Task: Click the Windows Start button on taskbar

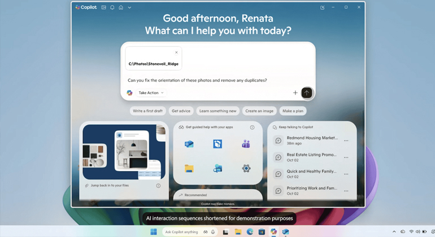Action: 153,232
